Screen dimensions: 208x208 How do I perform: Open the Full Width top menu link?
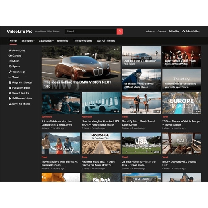click(174, 32)
